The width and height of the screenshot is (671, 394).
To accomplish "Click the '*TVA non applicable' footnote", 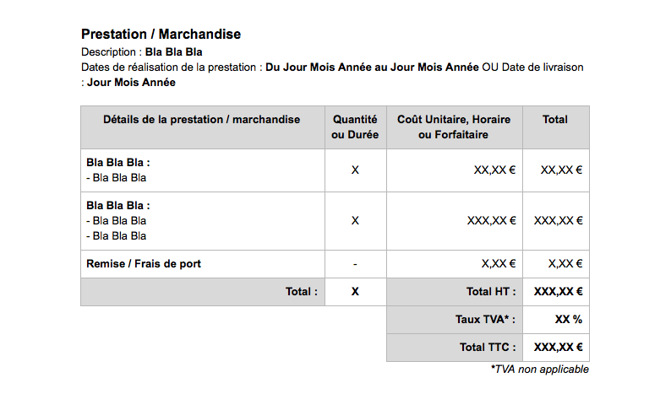I will pyautogui.click(x=539, y=370).
